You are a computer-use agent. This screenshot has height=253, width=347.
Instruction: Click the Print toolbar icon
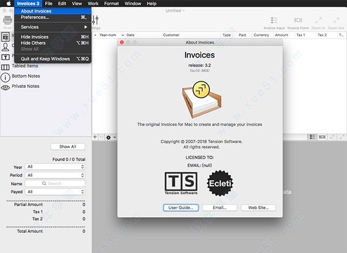(8, 20)
